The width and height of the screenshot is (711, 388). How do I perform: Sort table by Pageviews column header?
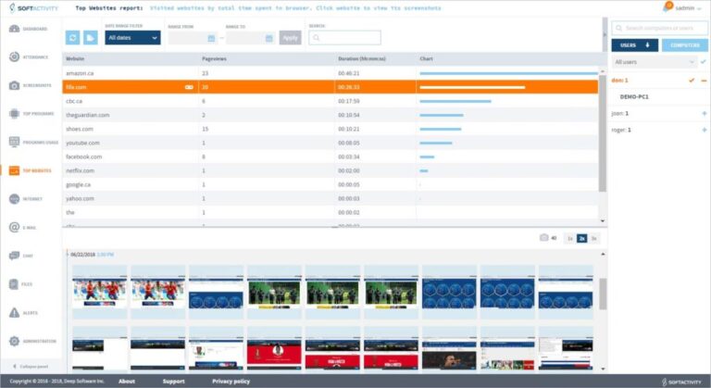click(214, 58)
